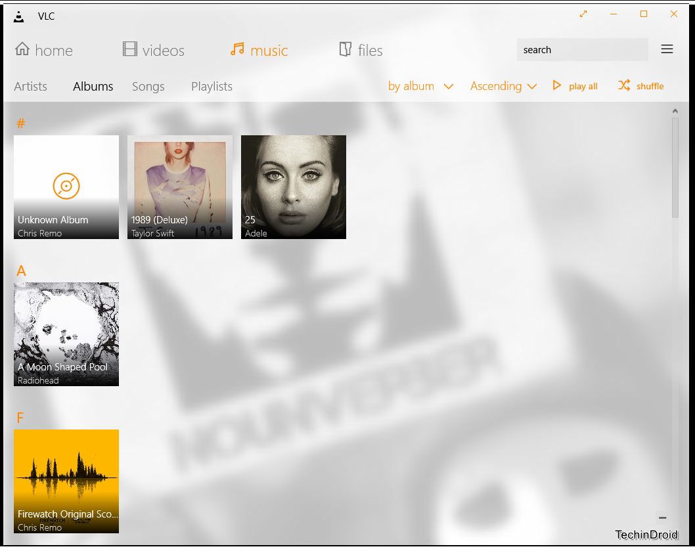Screen dimensions: 695x551
Task: Open the Firewatch Original Score album
Action: tap(66, 481)
